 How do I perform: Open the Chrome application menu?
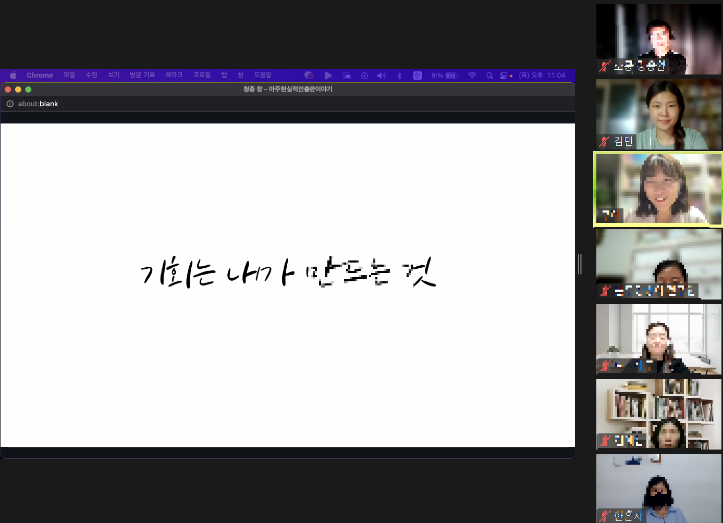coord(40,76)
